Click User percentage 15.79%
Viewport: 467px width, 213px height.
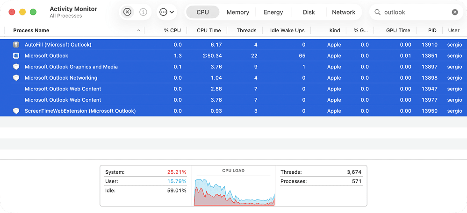[x=177, y=181]
